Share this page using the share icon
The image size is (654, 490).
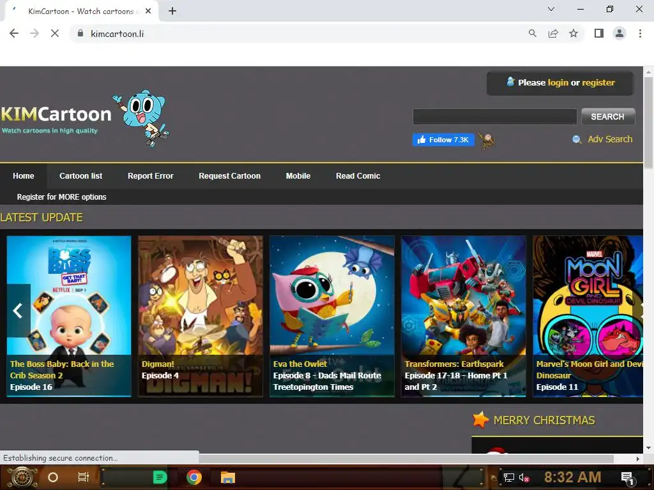tap(553, 33)
